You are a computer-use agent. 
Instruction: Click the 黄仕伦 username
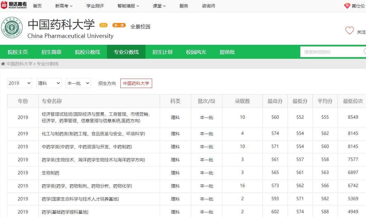tap(358, 6)
